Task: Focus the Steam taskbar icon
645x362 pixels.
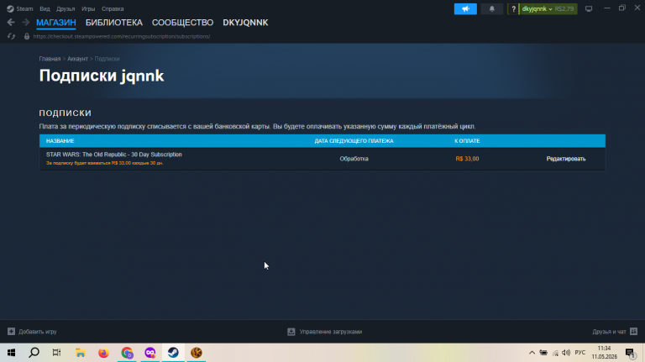Action: pyautogui.click(x=173, y=353)
